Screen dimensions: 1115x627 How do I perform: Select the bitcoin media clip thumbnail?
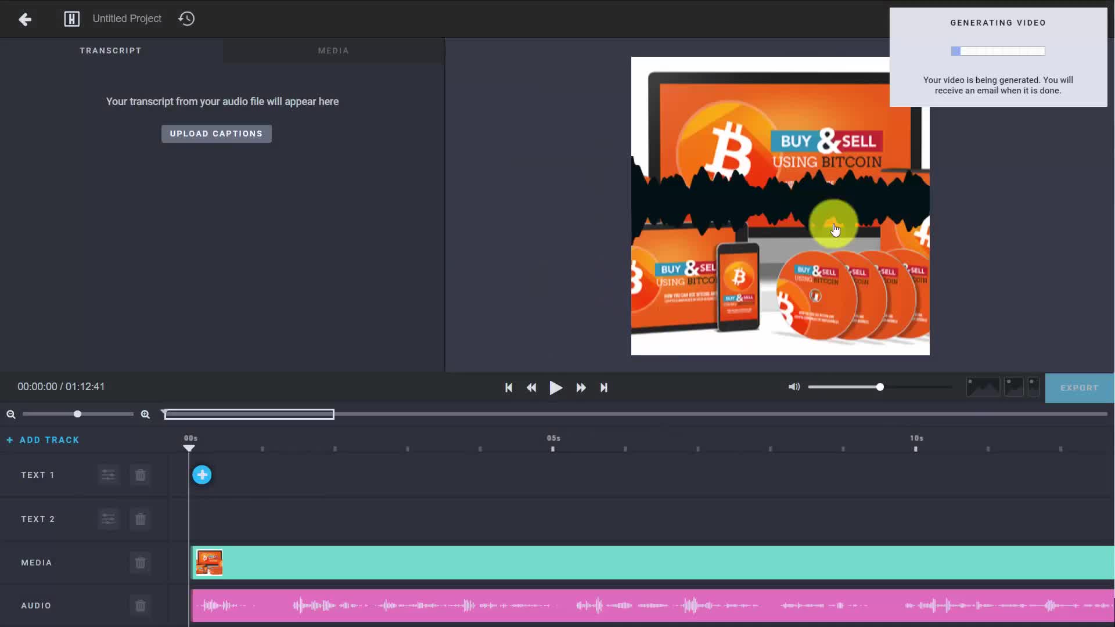point(209,563)
